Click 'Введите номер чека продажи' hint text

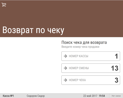tap(80, 47)
